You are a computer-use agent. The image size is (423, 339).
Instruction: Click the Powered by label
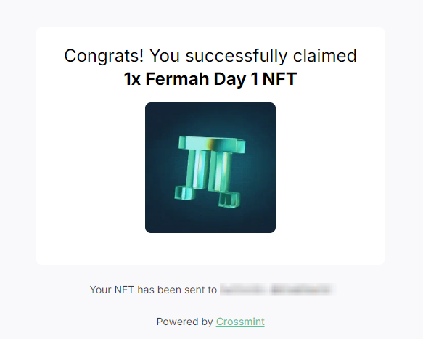tap(184, 322)
